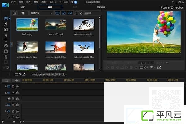
Task: Switch to the Capture tab
Action: point(23,7)
